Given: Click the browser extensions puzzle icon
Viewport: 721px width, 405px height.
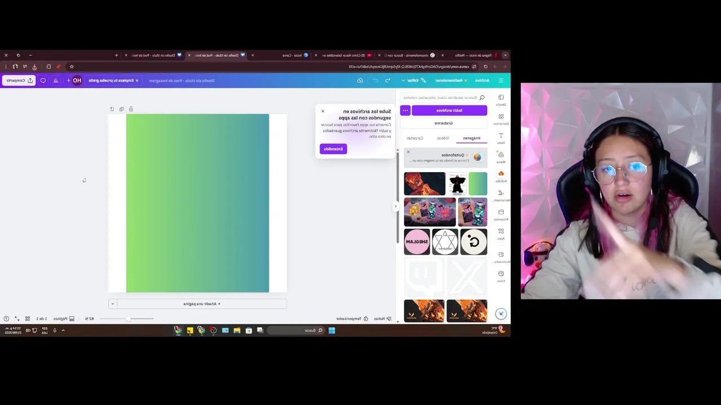Looking at the screenshot, I should [48, 66].
